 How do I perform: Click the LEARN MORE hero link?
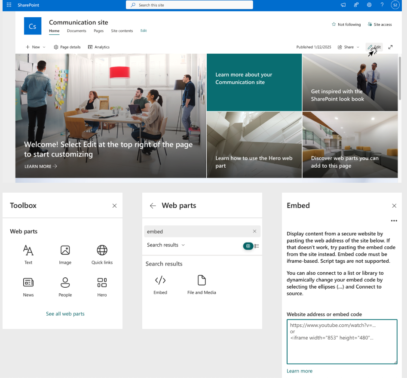click(x=41, y=166)
